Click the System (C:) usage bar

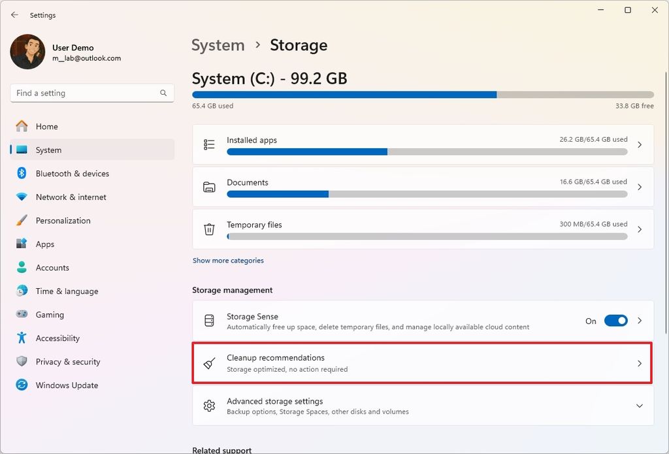pos(423,95)
